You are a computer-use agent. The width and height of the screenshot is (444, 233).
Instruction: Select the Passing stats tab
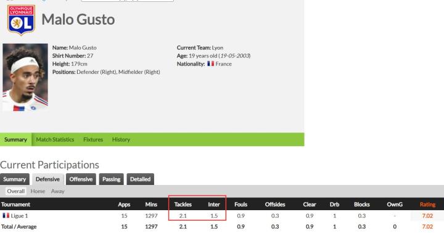111,179
